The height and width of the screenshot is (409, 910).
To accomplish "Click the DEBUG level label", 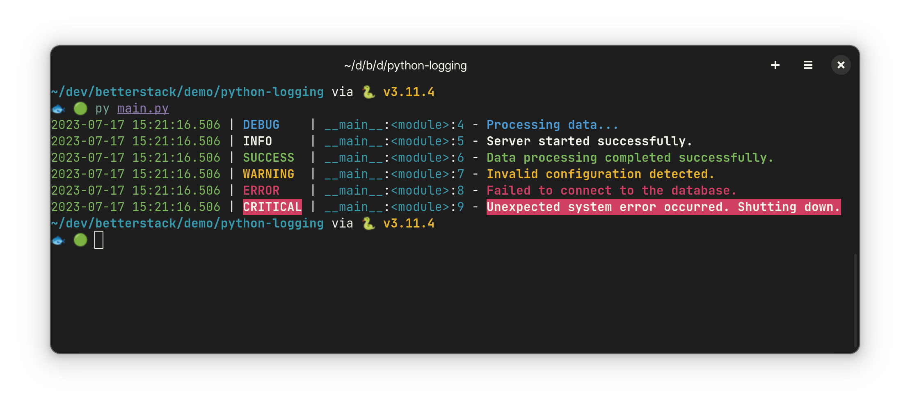I will [261, 125].
